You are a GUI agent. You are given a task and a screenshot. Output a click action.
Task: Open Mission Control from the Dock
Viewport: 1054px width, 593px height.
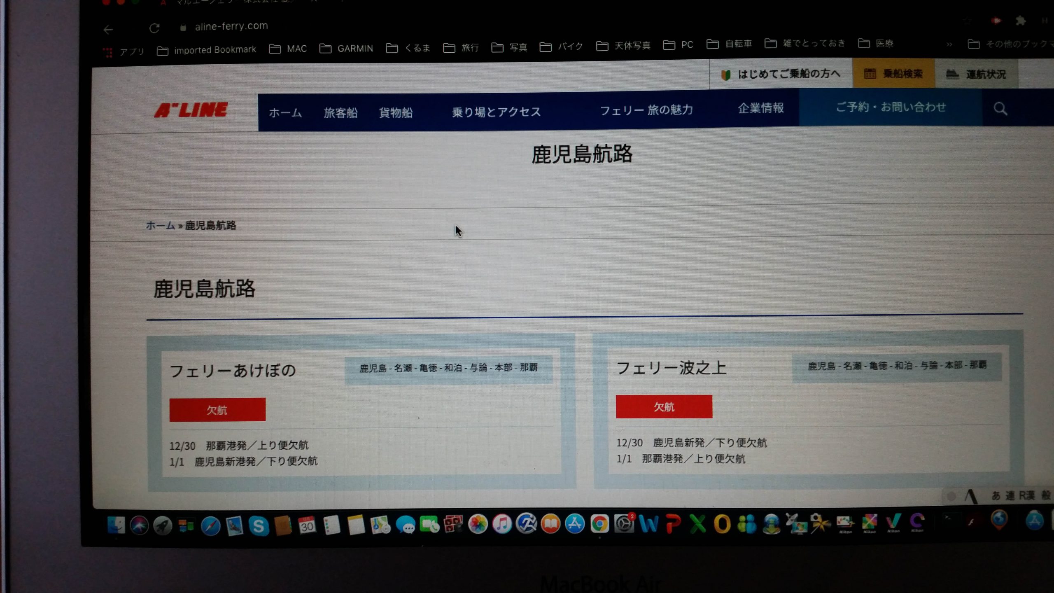pyautogui.click(x=186, y=525)
